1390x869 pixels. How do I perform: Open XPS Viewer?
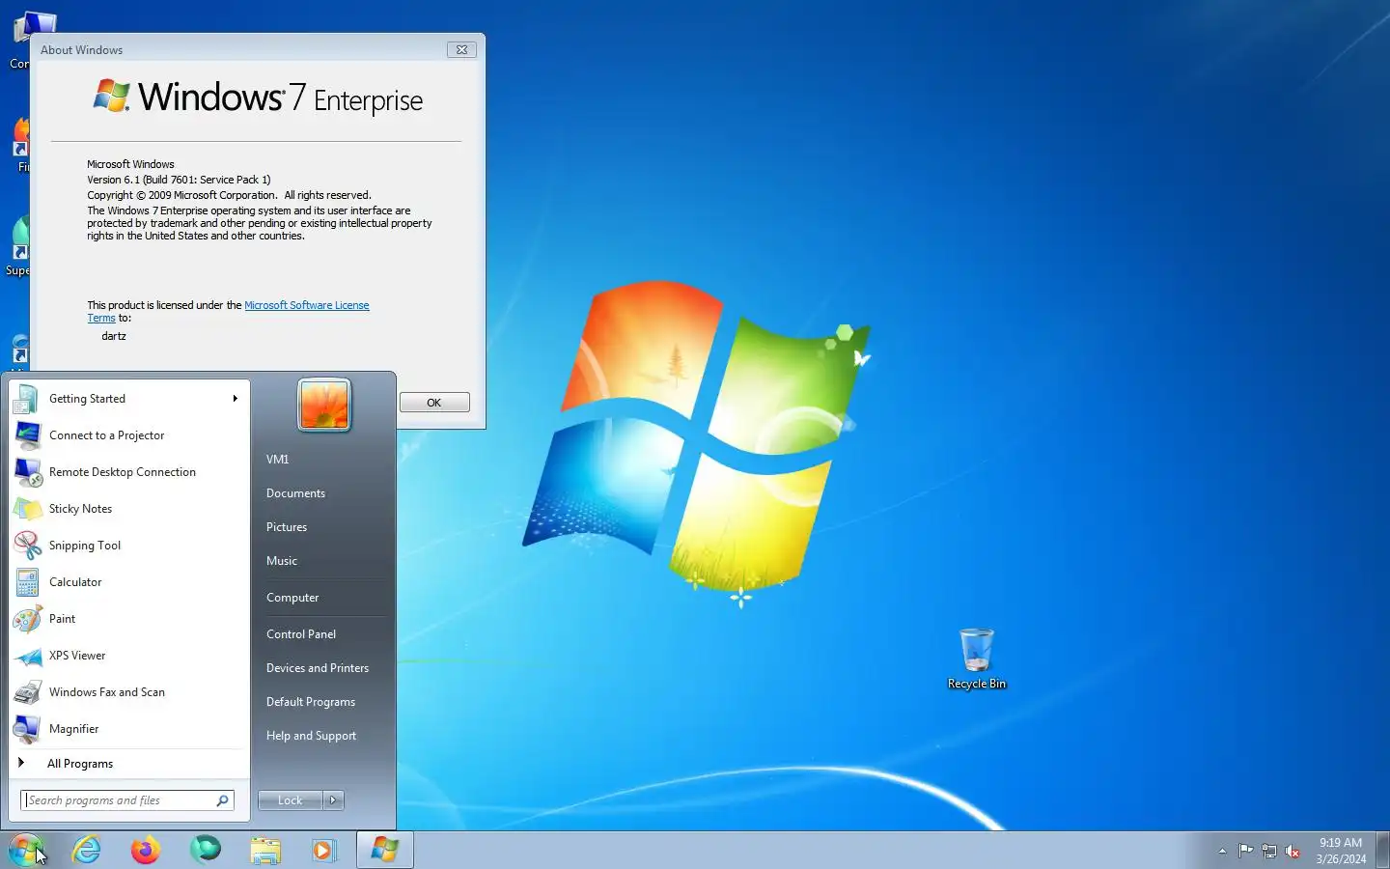[129, 656]
